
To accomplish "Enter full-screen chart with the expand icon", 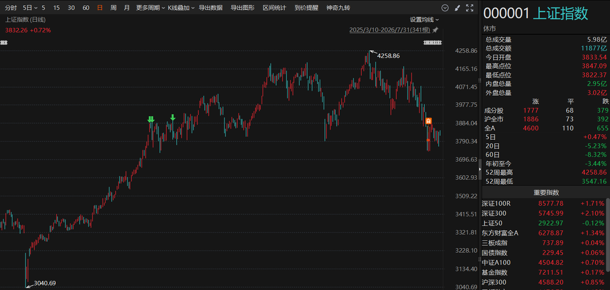I will tap(470, 8).
